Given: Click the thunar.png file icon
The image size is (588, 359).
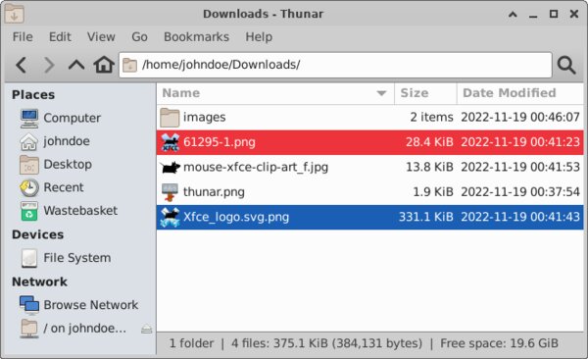Looking at the screenshot, I should (x=170, y=192).
